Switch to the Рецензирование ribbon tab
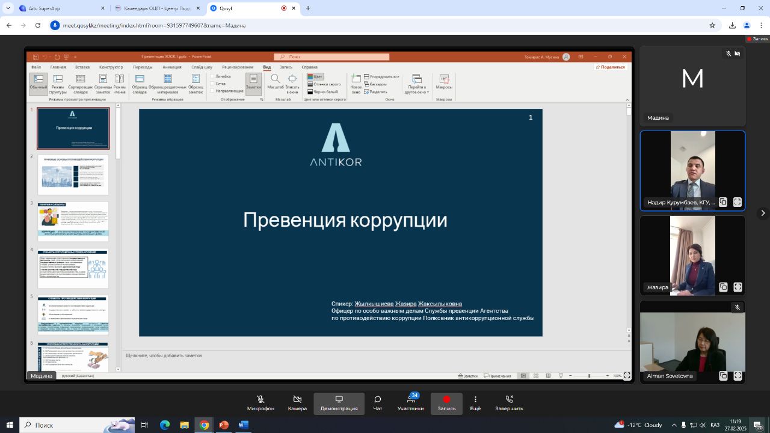 (x=238, y=67)
